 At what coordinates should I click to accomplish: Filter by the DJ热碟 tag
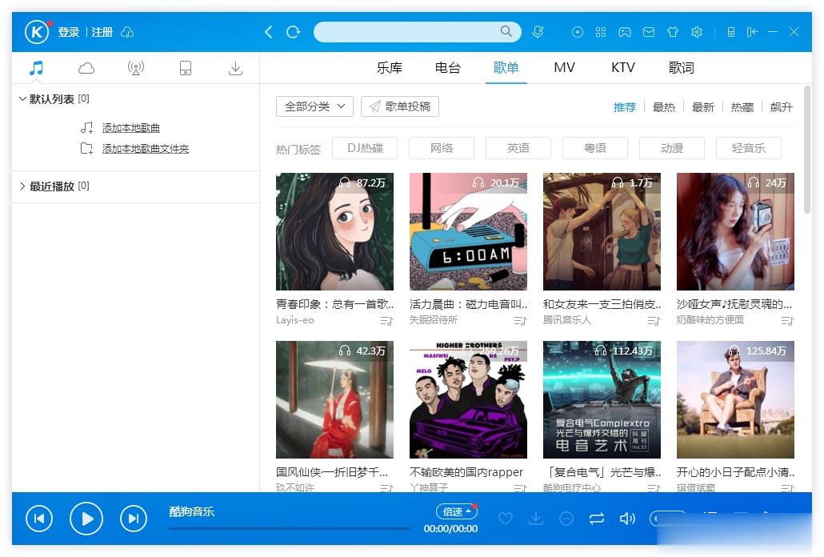pyautogui.click(x=366, y=148)
